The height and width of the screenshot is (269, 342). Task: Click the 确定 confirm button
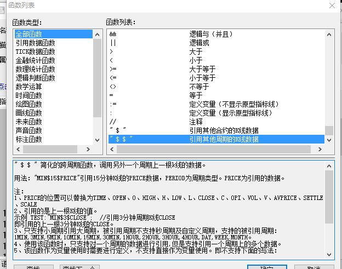coord(266,268)
